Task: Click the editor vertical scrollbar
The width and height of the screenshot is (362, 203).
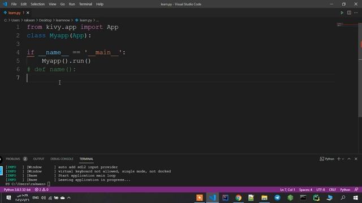Action: pyautogui.click(x=360, y=70)
